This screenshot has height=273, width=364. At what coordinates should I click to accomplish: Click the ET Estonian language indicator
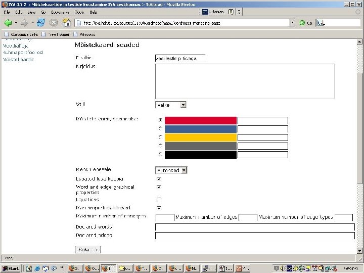[213, 12]
